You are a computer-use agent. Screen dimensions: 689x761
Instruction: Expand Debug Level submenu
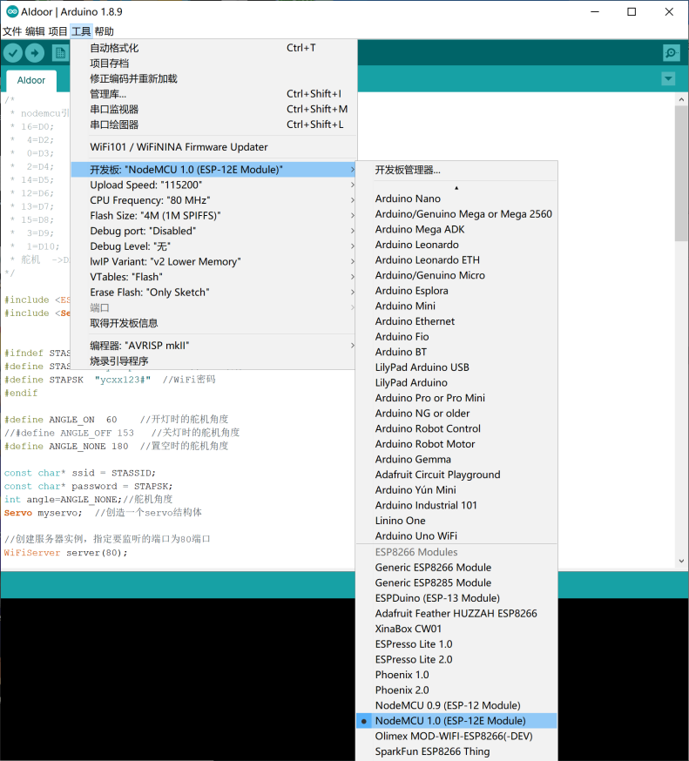pyautogui.click(x=214, y=246)
